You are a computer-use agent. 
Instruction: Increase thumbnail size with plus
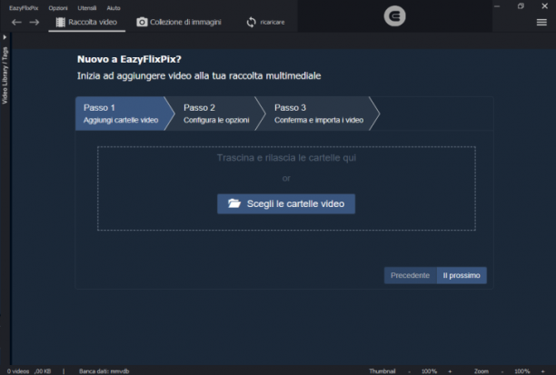point(450,371)
